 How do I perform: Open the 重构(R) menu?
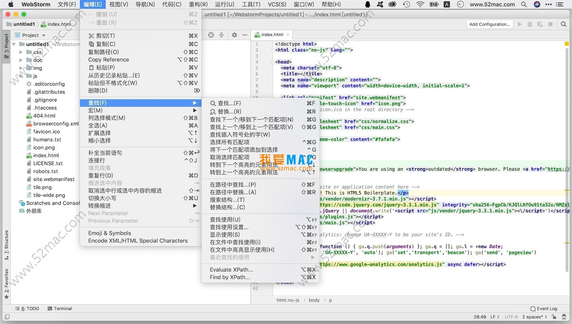pos(198,4)
